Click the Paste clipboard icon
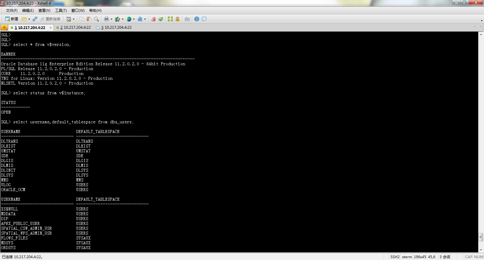 pyautogui.click(x=89, y=19)
